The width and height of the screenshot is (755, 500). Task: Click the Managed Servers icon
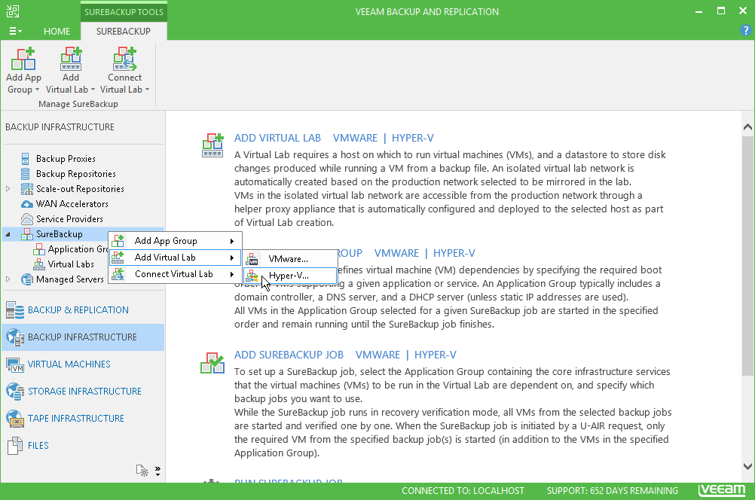(x=27, y=279)
